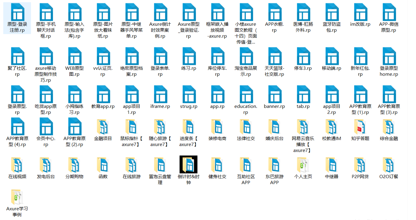Screen dimensions: 416x220
Task: Click the 吃货app原型.rp file icon
Action: pyautogui.click(x=46, y=94)
